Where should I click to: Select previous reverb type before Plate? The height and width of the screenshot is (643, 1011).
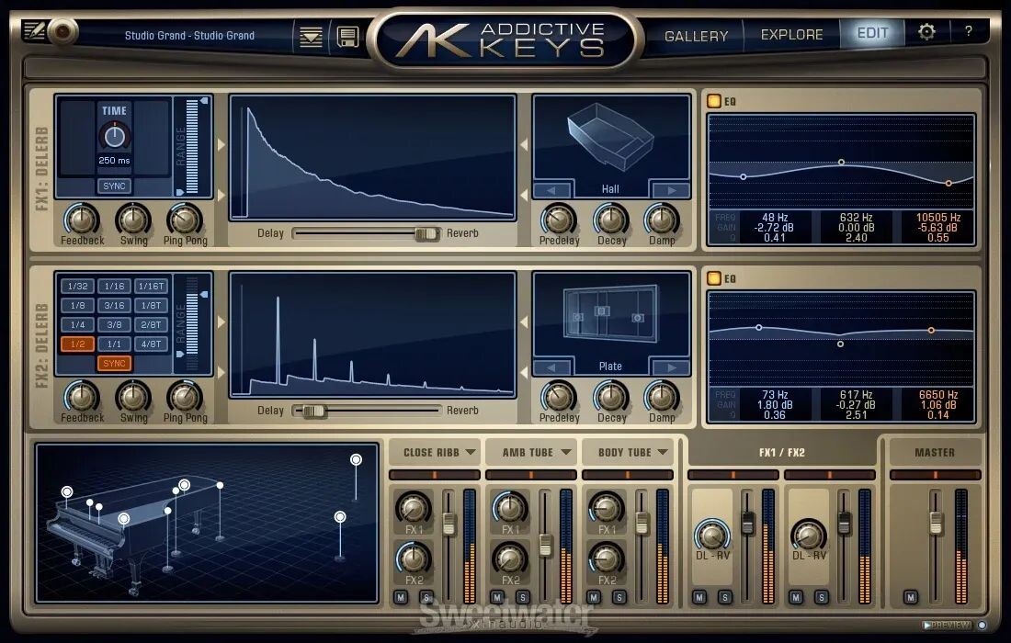551,367
